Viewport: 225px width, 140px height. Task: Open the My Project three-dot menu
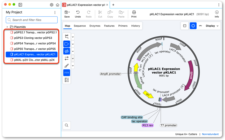(x=55, y=12)
